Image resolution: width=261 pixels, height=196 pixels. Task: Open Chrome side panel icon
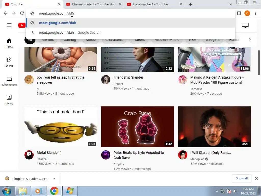click(239, 13)
